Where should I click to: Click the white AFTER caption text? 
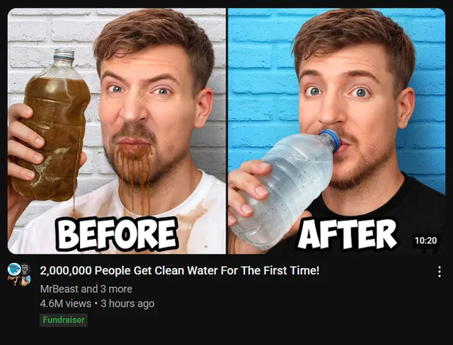point(347,234)
